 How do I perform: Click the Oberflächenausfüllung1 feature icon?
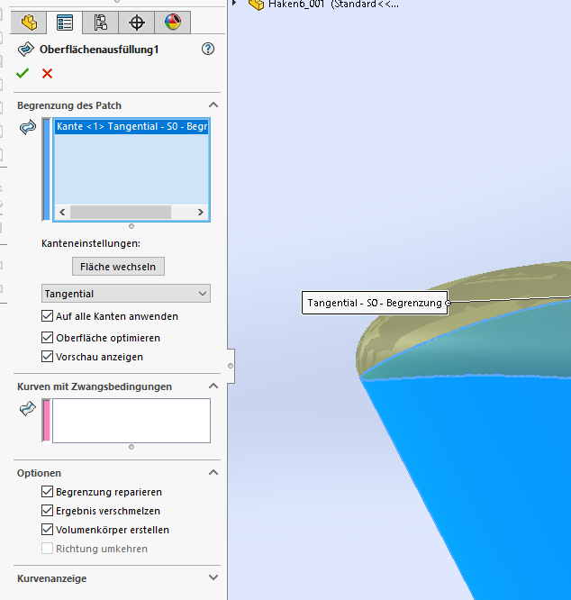coord(26,50)
